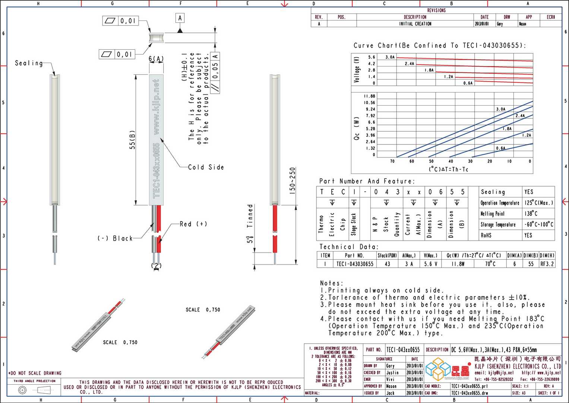Click the 'Qc (W)' axis label
Viewport: 569px width, 403px height.
click(357, 129)
